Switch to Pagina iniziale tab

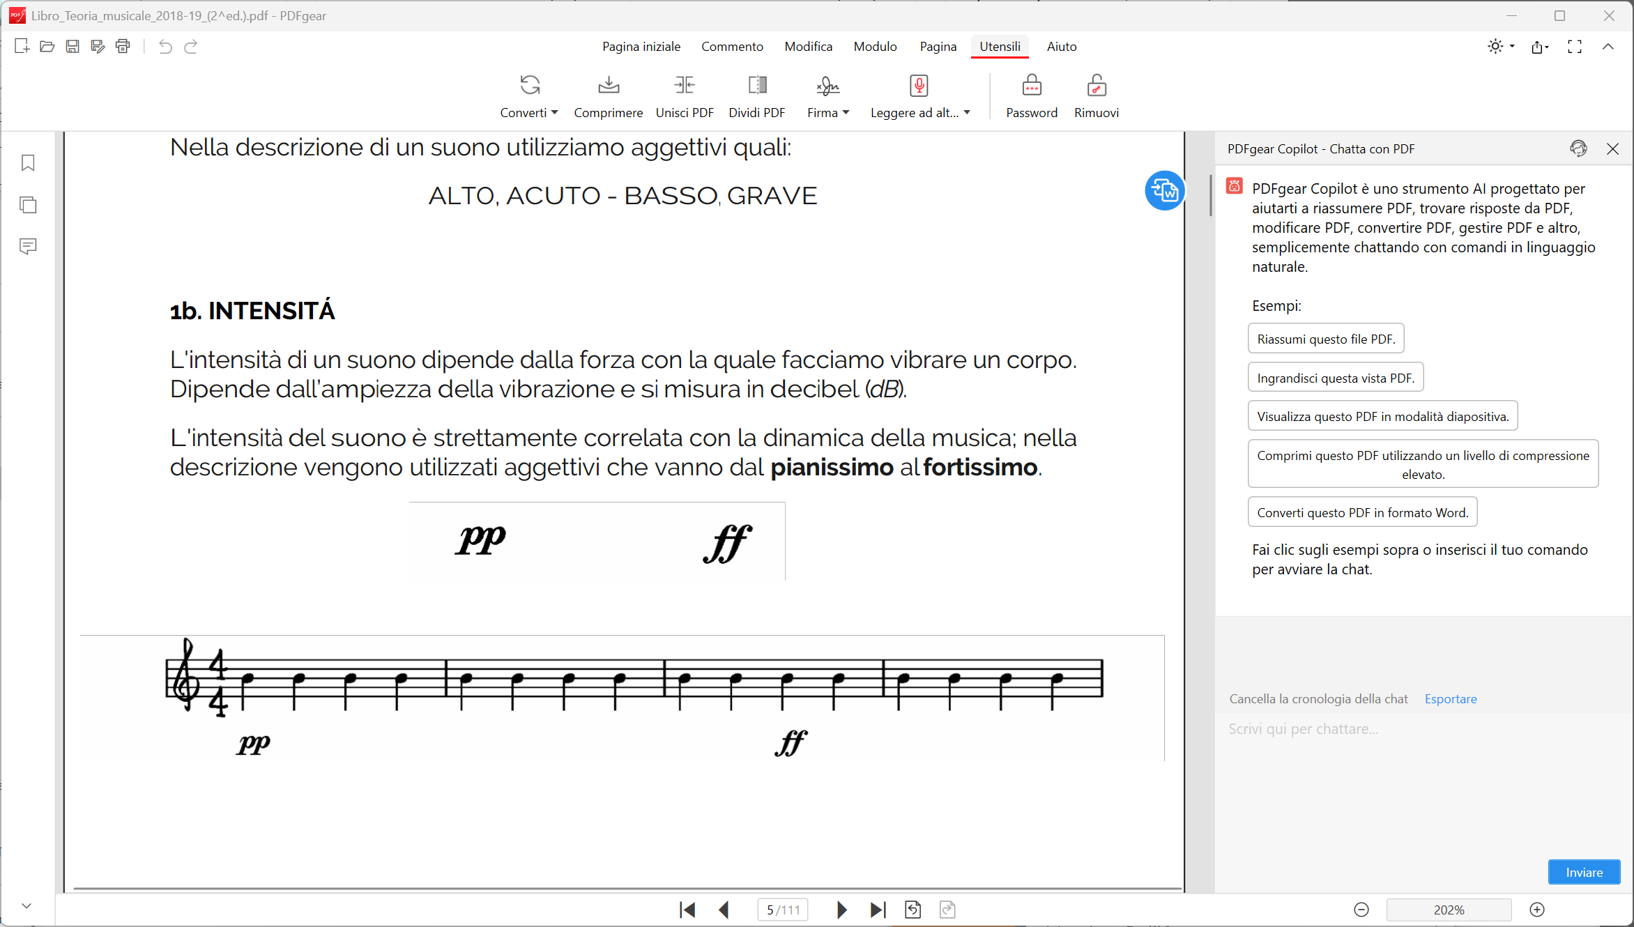641,47
